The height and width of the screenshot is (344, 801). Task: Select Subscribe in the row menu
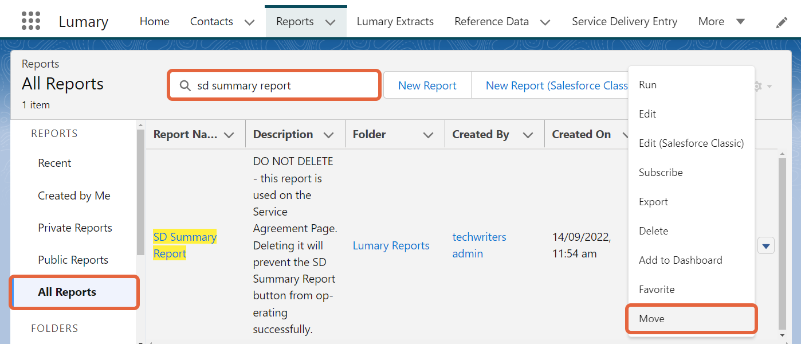coord(690,173)
